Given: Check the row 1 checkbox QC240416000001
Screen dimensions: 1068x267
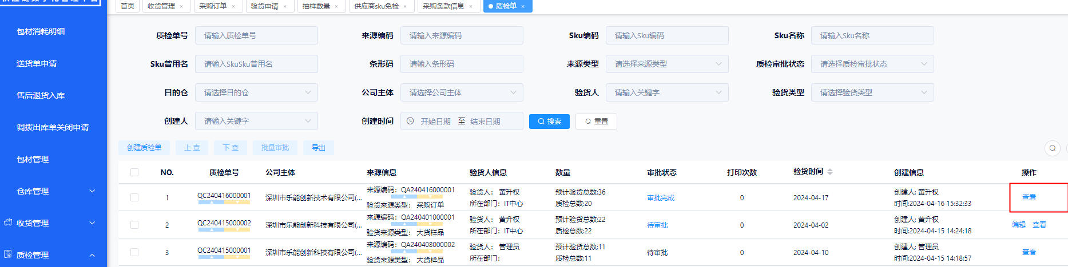Looking at the screenshot, I should pyautogui.click(x=134, y=197).
